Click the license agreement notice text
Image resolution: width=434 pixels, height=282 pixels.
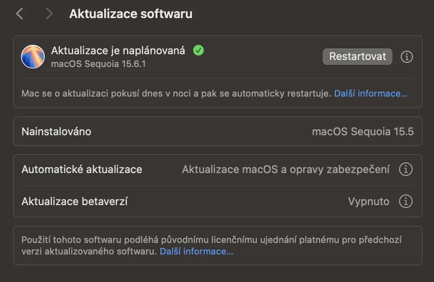(x=211, y=240)
